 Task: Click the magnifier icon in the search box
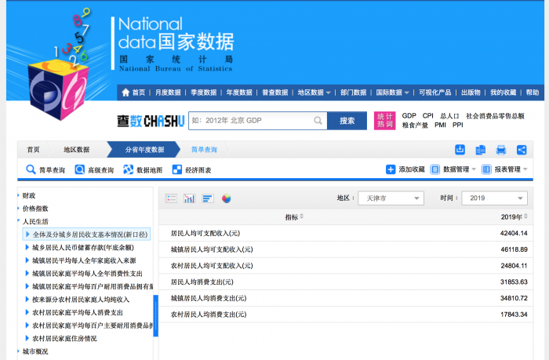318,121
